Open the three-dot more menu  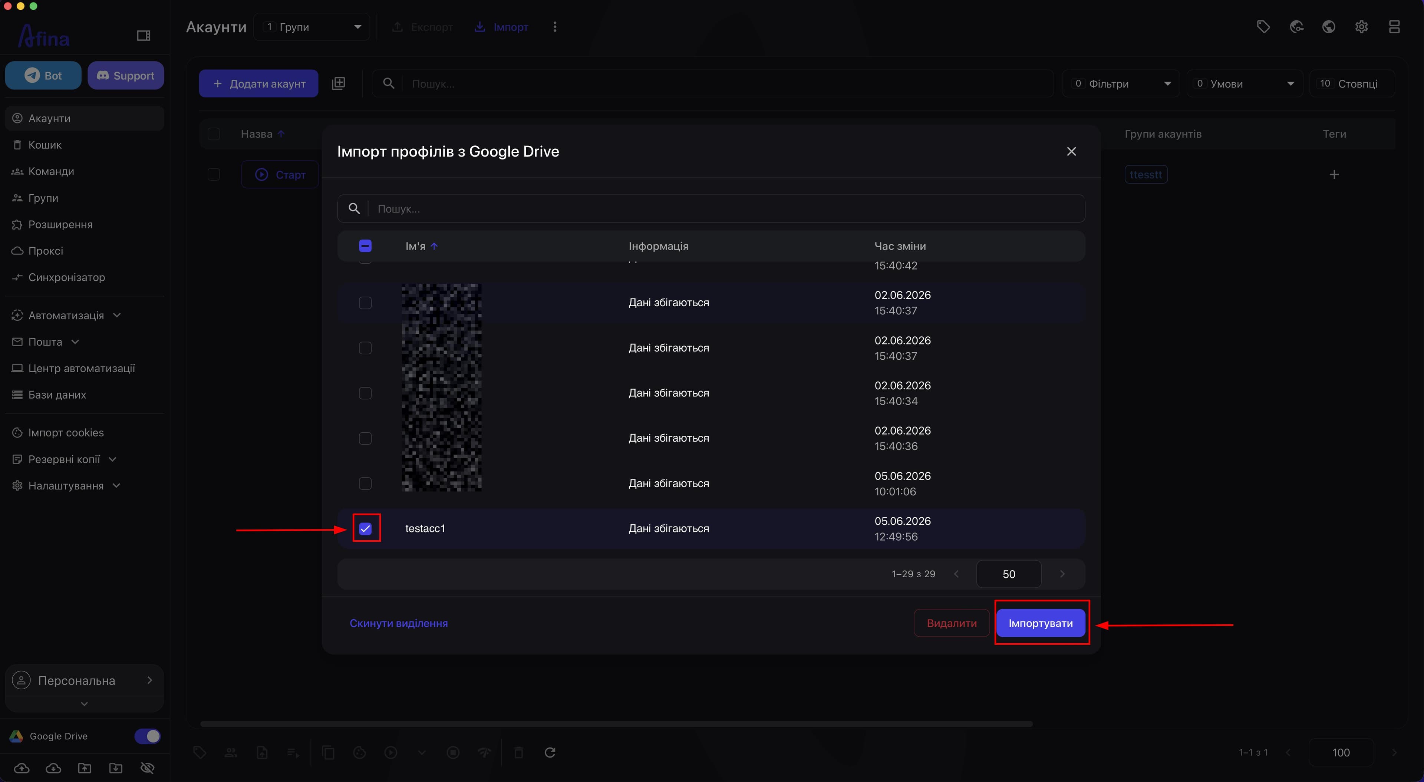point(555,27)
